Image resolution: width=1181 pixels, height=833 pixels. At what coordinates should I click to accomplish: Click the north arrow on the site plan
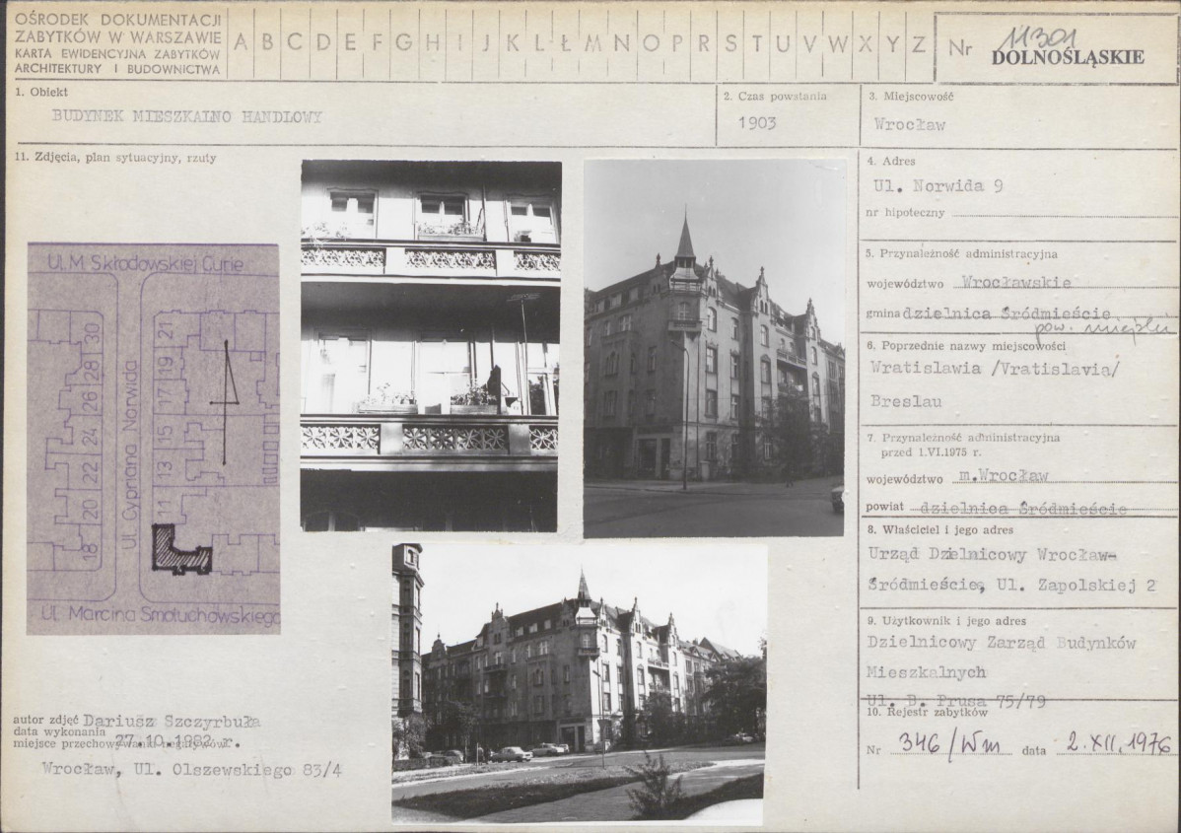pos(225,401)
